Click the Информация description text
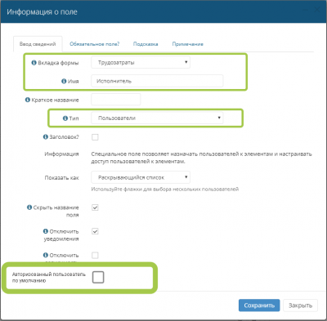This screenshot has height=321, width=327. point(202,158)
